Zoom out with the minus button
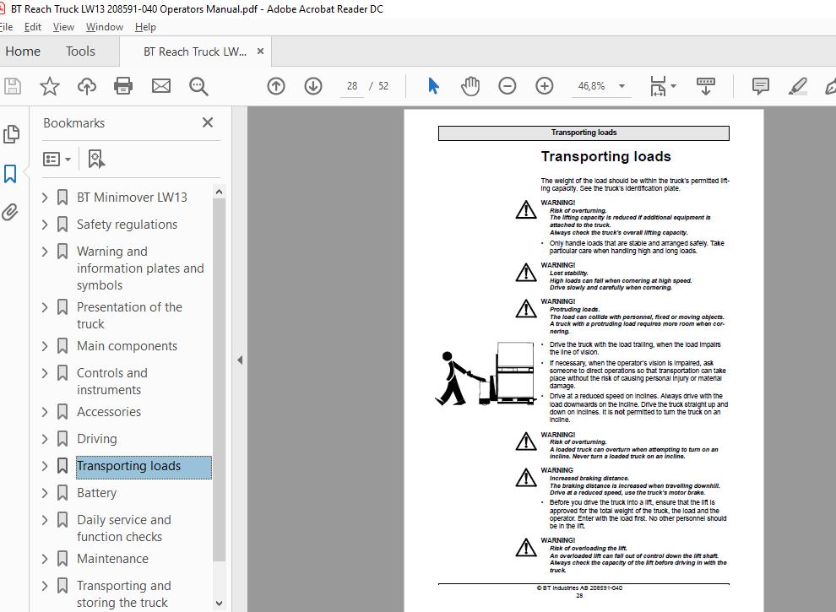 (507, 86)
